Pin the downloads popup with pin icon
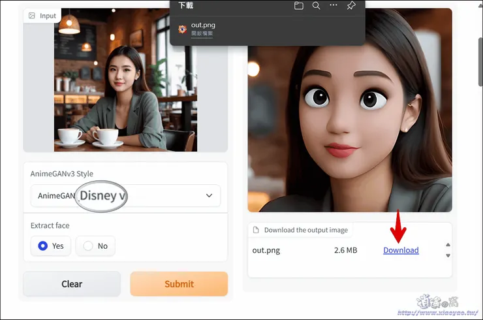 [351, 5]
